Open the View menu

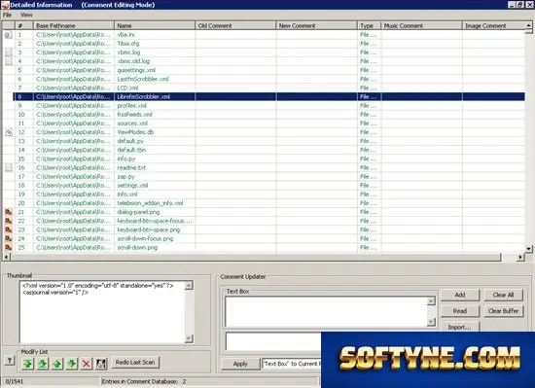tap(26, 15)
